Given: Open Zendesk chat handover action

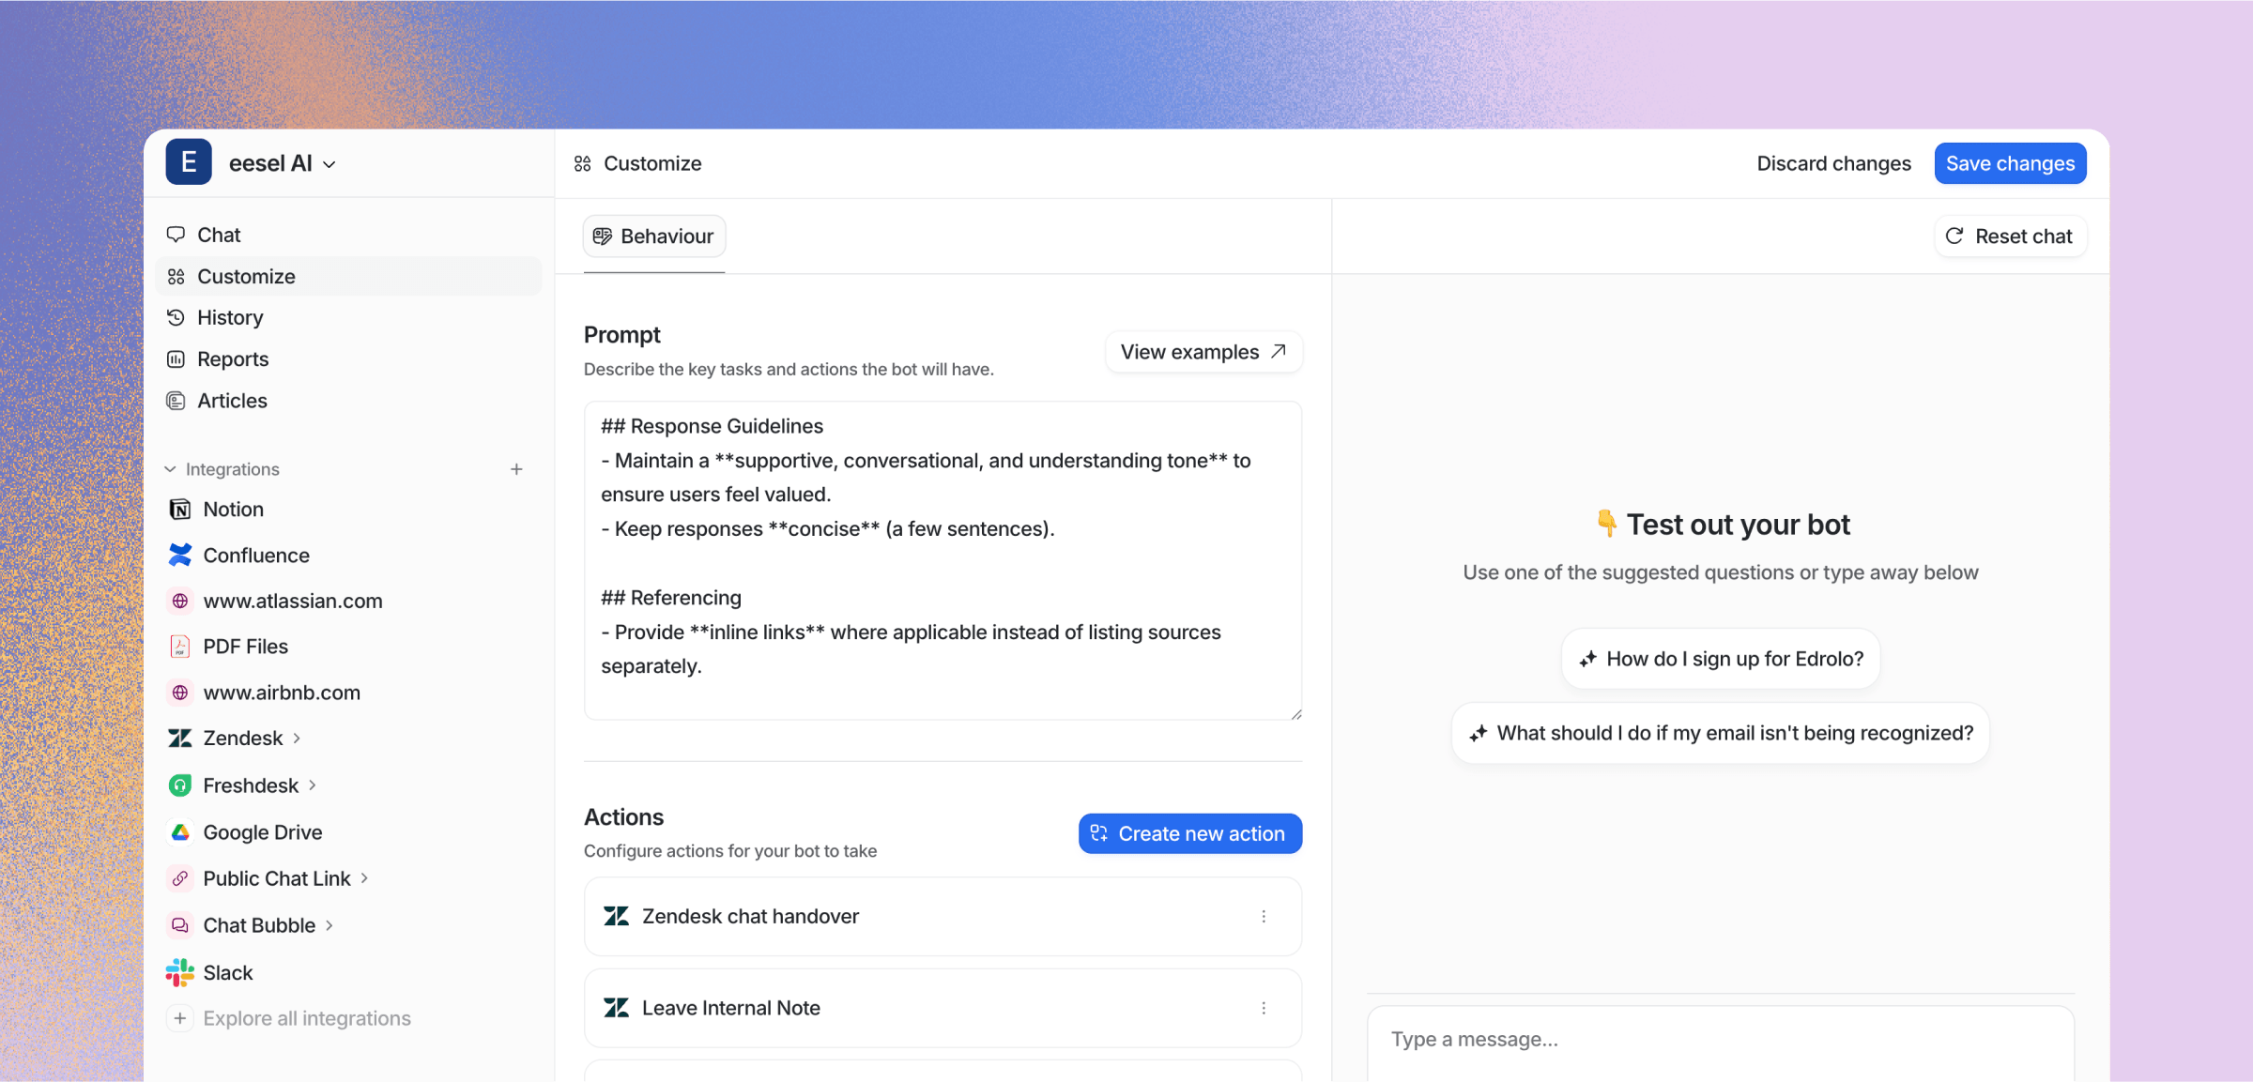Looking at the screenshot, I should (x=943, y=916).
